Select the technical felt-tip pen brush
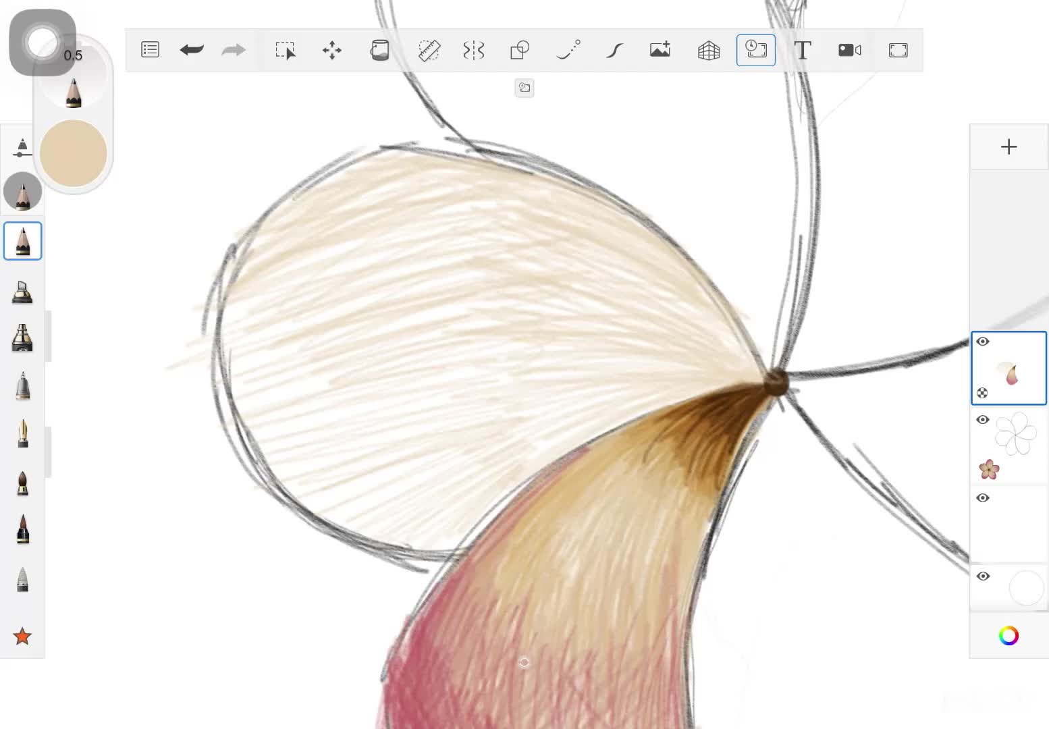1049x729 pixels. (x=23, y=386)
